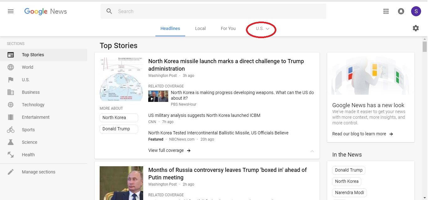The height and width of the screenshot is (200, 428).
Task: Select Science section label
Action: click(x=29, y=142)
